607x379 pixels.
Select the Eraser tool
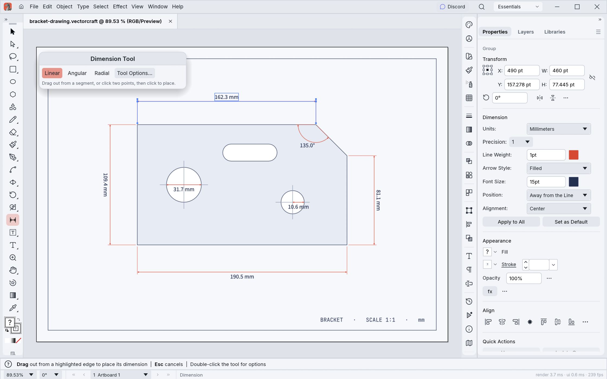coord(12,132)
